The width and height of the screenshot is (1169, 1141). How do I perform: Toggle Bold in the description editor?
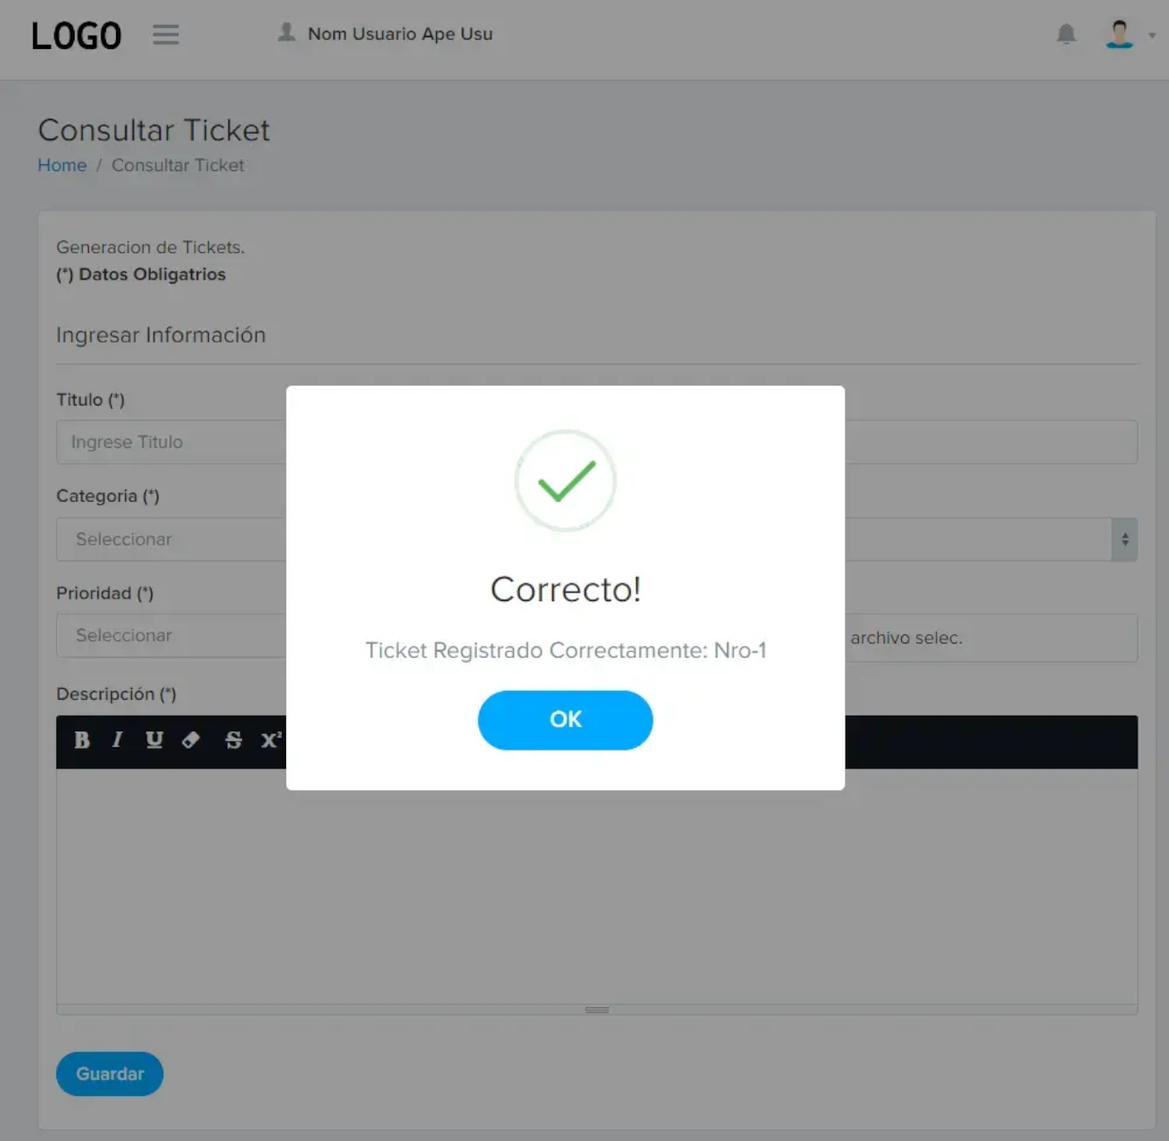(81, 740)
